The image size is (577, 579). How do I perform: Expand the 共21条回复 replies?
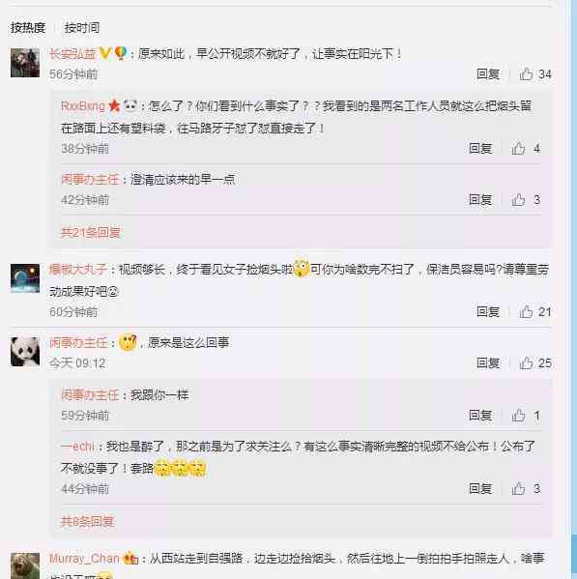point(91,233)
